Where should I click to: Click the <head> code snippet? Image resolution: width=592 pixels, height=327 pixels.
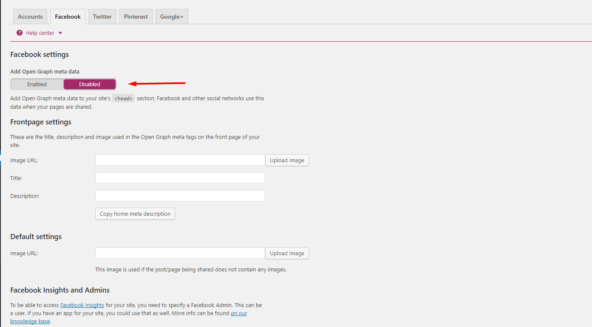point(123,99)
